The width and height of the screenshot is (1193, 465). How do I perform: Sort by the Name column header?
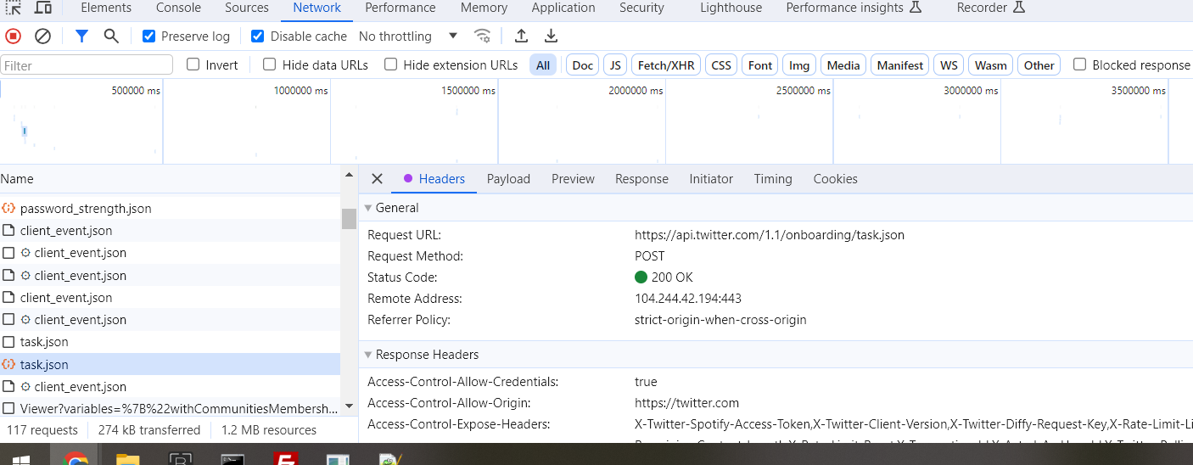point(170,179)
